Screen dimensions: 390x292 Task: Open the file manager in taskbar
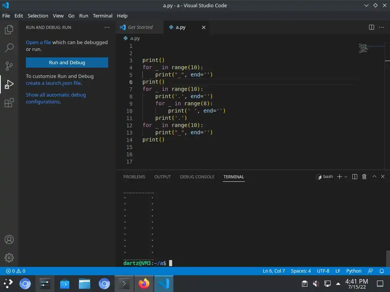(85, 284)
